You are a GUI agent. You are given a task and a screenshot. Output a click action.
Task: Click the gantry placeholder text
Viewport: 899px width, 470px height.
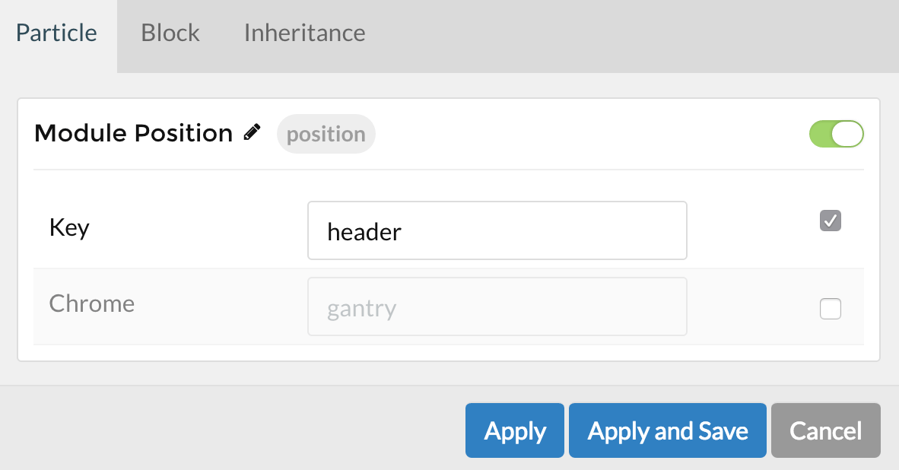[361, 310]
